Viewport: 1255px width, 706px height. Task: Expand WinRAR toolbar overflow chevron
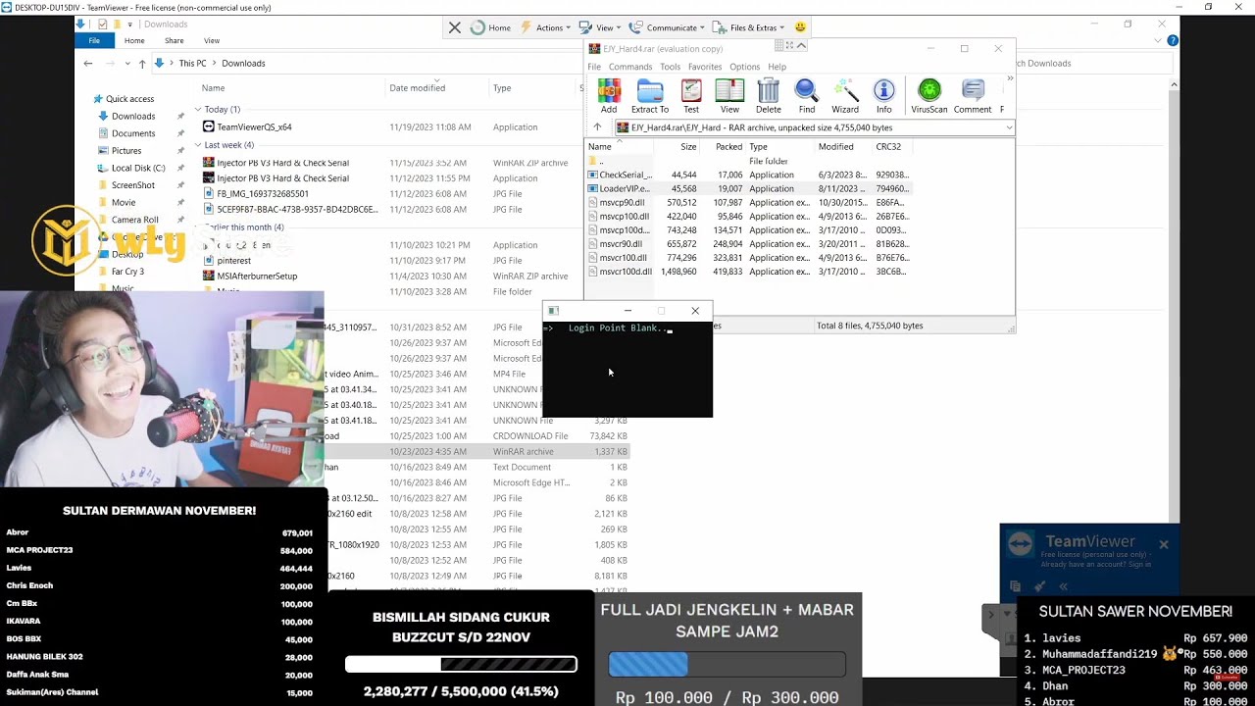[x=1009, y=78]
